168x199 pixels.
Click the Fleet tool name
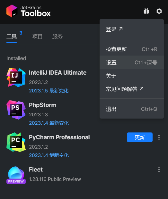pyautogui.click(x=36, y=170)
